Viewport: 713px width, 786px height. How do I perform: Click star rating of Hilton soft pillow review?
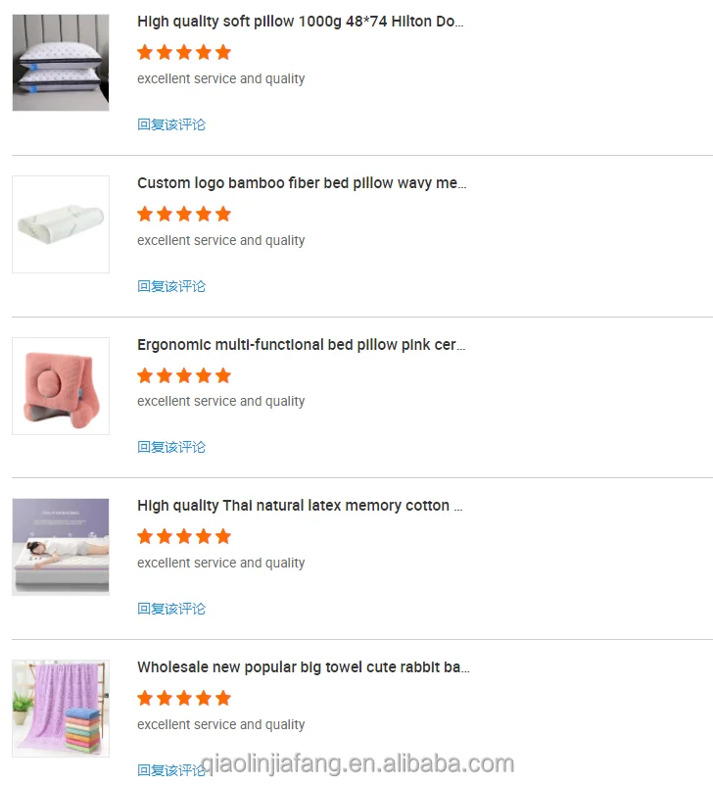184,52
